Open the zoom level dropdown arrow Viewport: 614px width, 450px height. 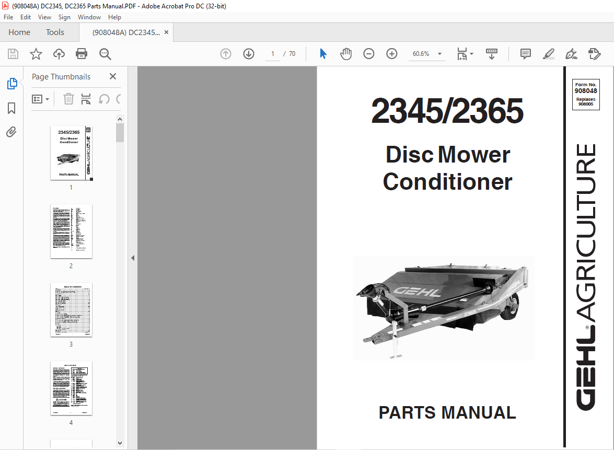[440, 54]
